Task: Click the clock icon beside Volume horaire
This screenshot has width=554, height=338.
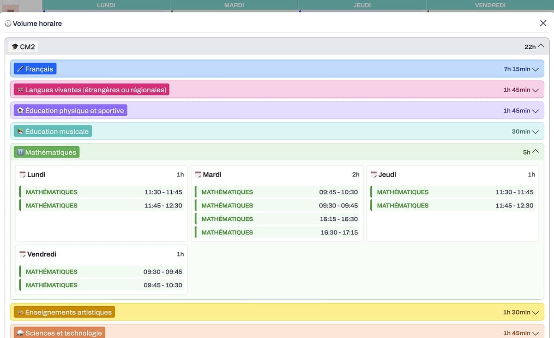Action: point(8,24)
